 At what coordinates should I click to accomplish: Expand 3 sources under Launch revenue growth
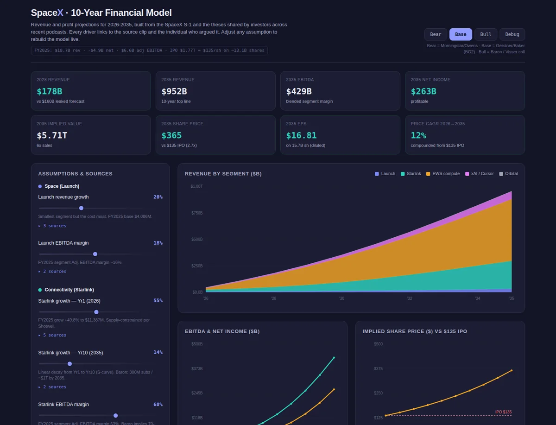(52, 226)
